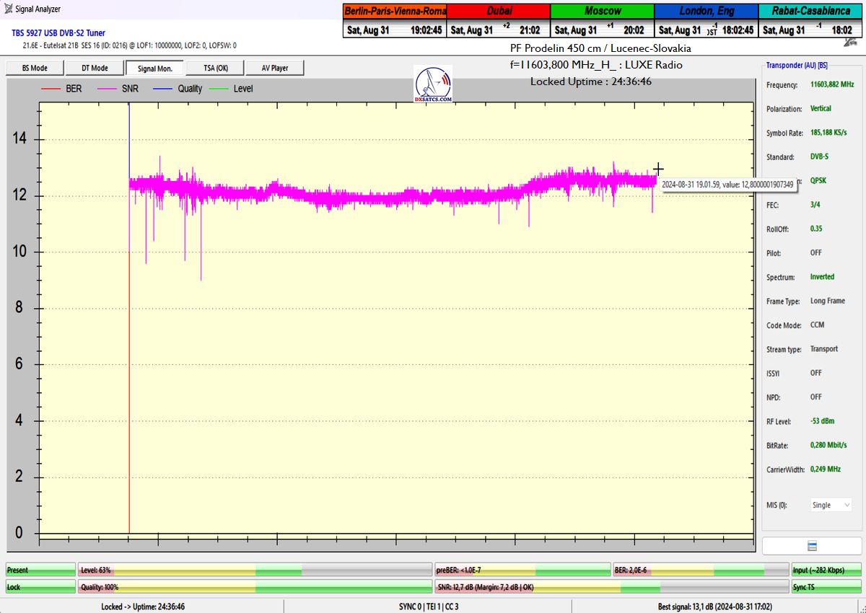Click the Lock status indicator
The width and height of the screenshot is (866, 613).
(40, 587)
